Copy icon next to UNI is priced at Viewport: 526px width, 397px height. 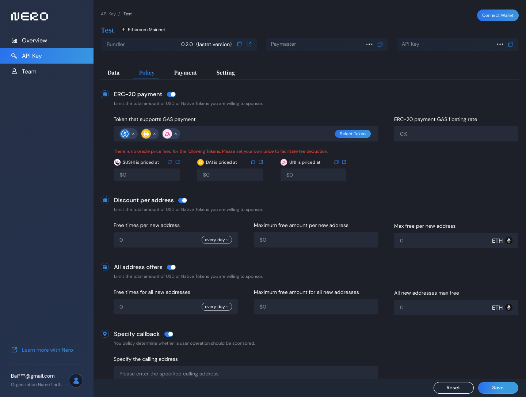[336, 162]
